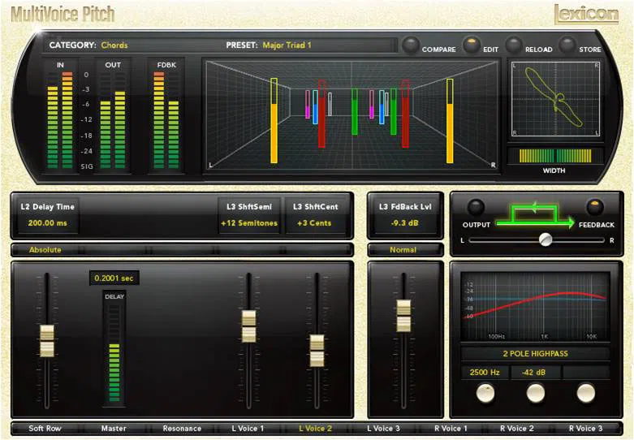Open the Chords category selector
Viewport: 634px width, 440px height.
[x=114, y=45]
